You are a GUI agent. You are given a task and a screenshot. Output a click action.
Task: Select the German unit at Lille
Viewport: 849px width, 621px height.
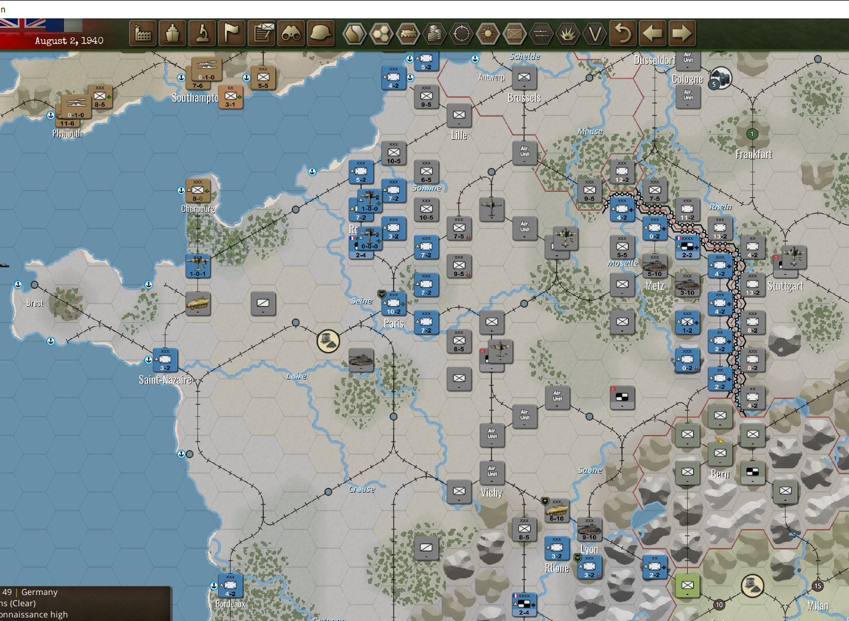(459, 115)
